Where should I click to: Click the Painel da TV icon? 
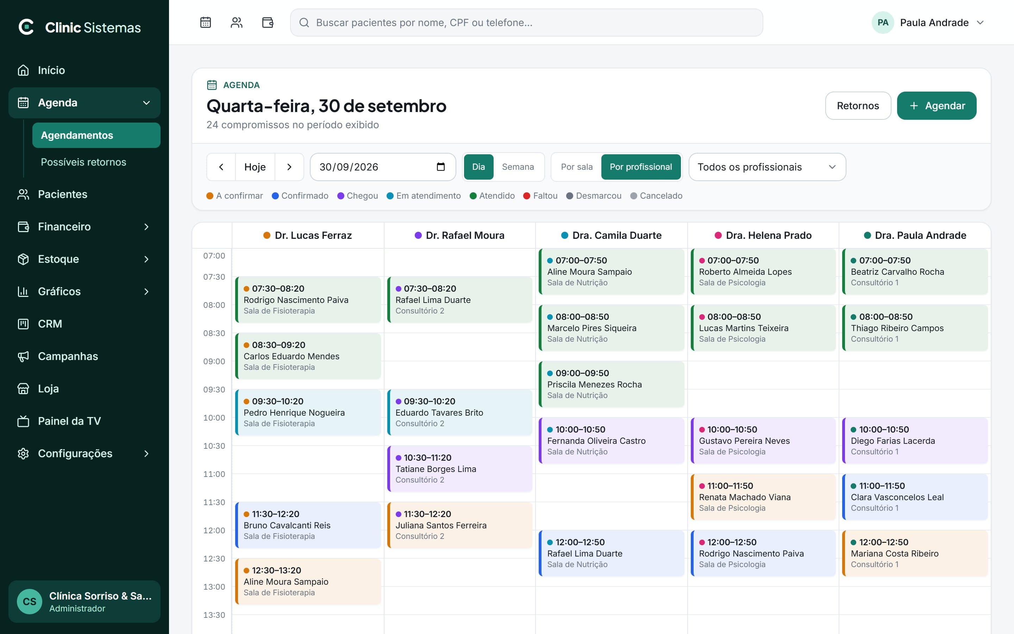(x=24, y=421)
